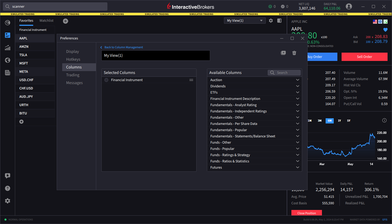Screen dimensions: 392x224
Task: Click the chart info icon
Action: coord(384,120)
